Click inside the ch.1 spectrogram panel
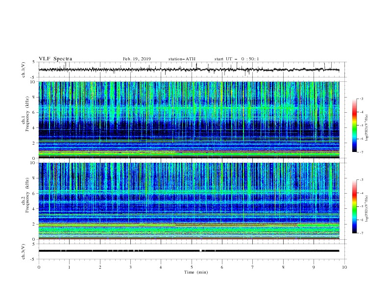388x300 pixels. pyautogui.click(x=189, y=120)
